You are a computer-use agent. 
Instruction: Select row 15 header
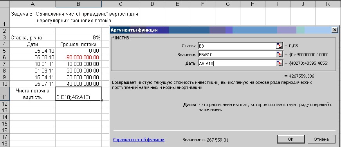click(5, 124)
